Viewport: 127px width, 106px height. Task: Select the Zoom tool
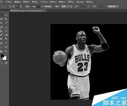(6, 51)
